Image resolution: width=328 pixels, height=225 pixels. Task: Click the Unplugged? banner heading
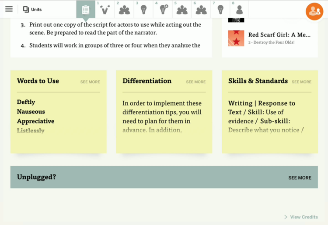click(x=36, y=177)
